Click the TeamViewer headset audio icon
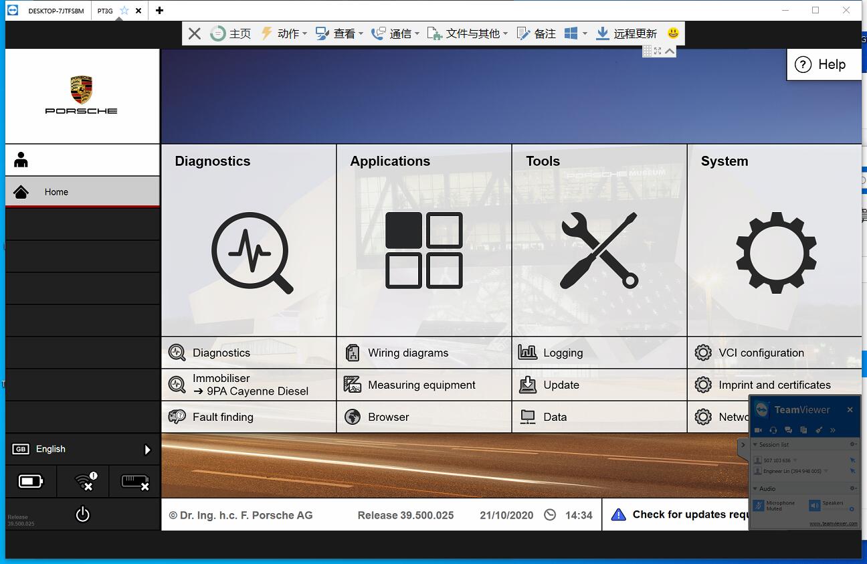The image size is (867, 564). pos(773,430)
